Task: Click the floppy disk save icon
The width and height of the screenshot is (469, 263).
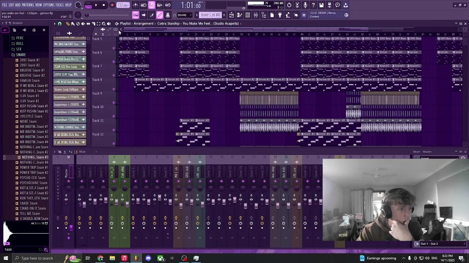Action: point(321,5)
